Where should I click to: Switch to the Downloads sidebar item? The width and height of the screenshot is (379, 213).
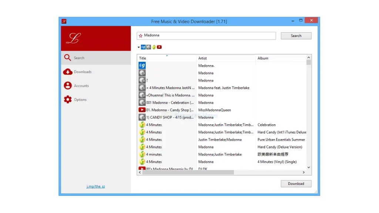[96, 72]
